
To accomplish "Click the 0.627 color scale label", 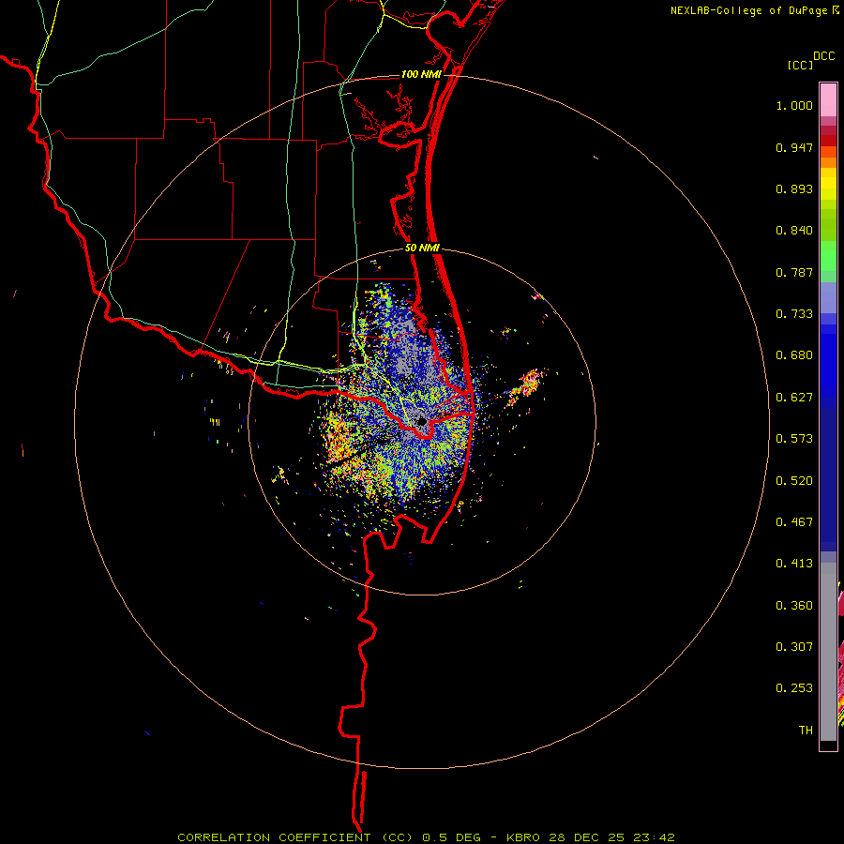I will tap(794, 398).
